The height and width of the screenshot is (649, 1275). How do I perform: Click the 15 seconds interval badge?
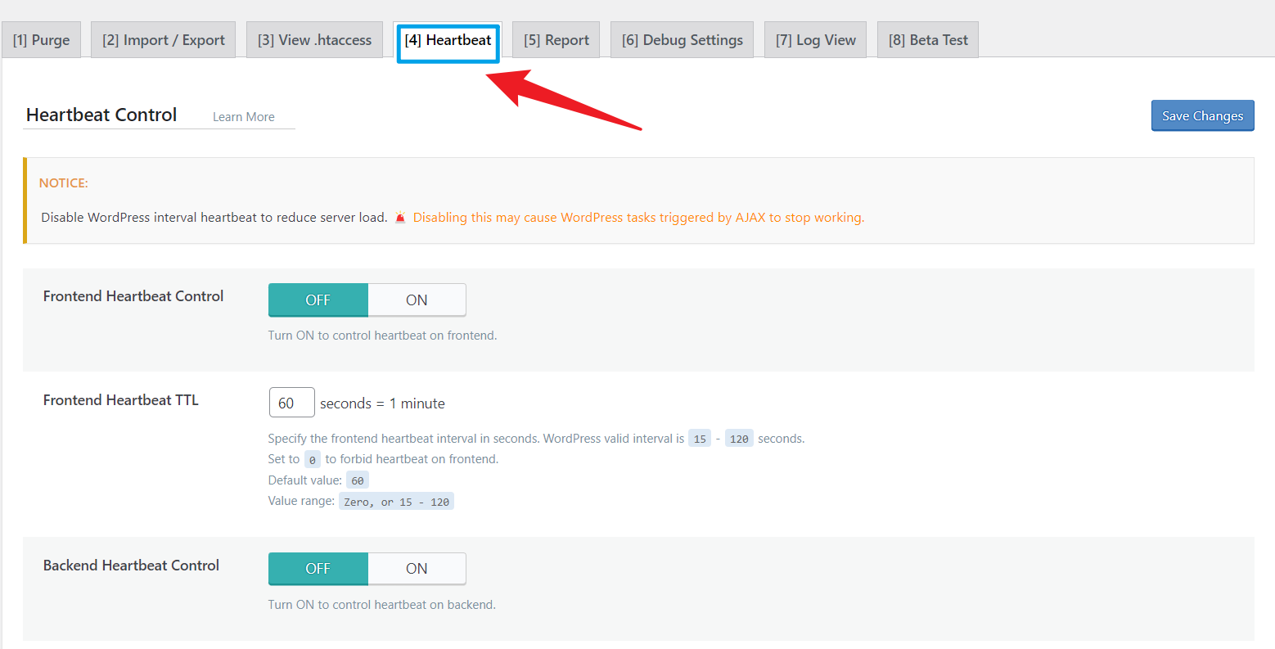700,438
